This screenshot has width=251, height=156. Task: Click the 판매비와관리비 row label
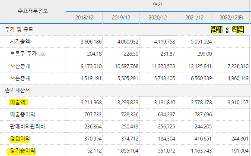(x=28, y=126)
